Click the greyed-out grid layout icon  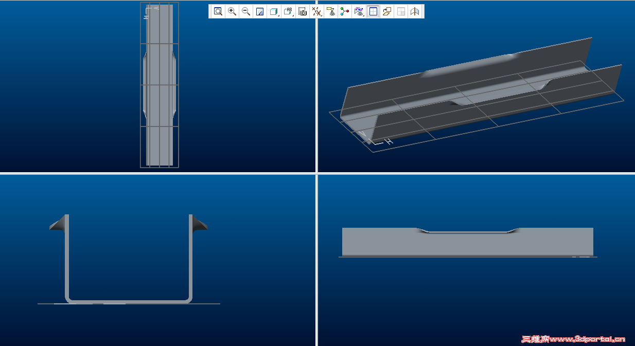pyautogui.click(x=401, y=11)
